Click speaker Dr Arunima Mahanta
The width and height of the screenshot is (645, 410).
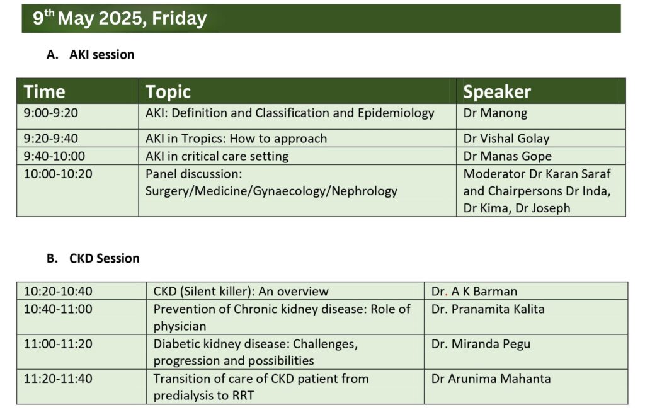[491, 379]
